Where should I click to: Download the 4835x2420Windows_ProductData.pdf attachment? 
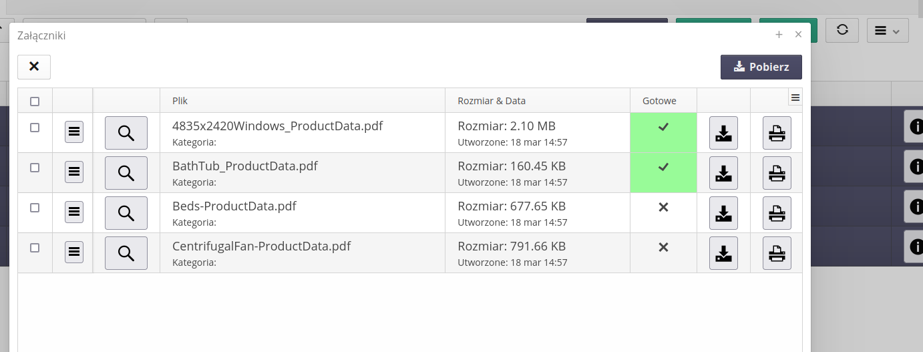click(723, 133)
